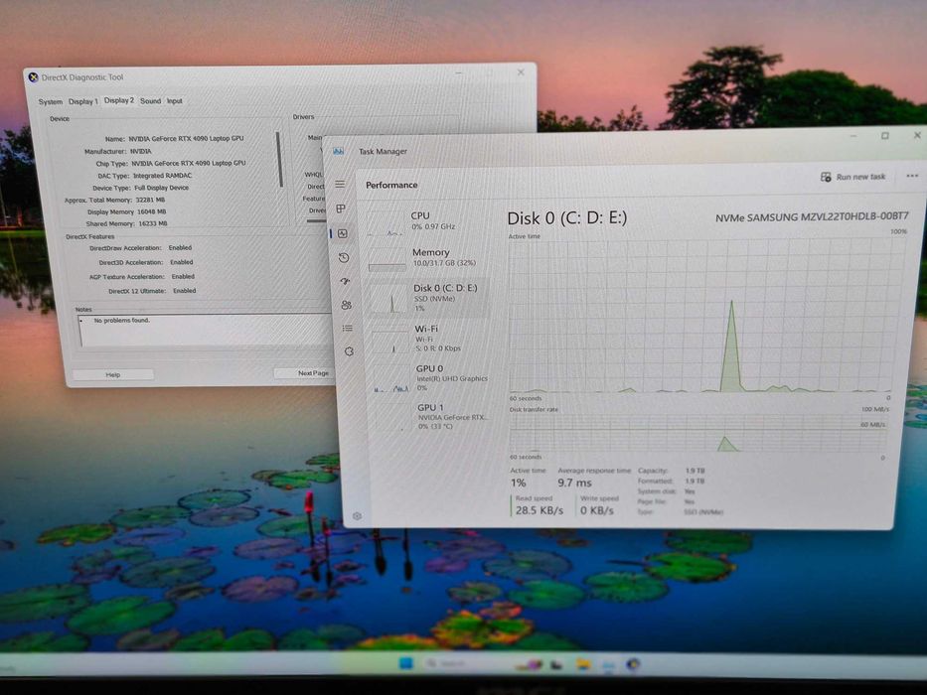Select GPU 0 Intel UHD Graphics entry
The width and height of the screenshot is (927, 695).
(430, 377)
